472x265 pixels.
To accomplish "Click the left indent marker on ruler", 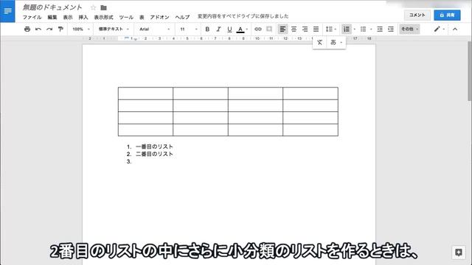I will point(136,39).
